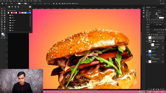Hide the Rectangle 1 layer
Viewport: 166px width, 93px height.
147,55
